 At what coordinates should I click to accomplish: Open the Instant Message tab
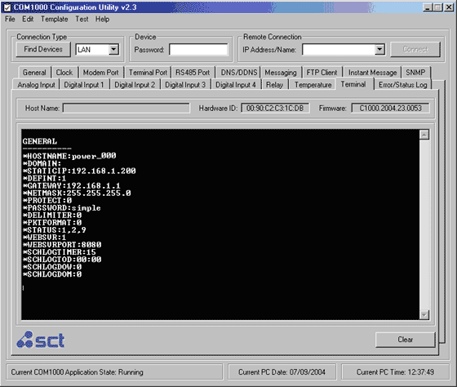point(372,73)
